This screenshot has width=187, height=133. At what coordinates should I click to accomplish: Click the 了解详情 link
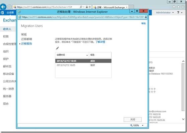click(100, 42)
